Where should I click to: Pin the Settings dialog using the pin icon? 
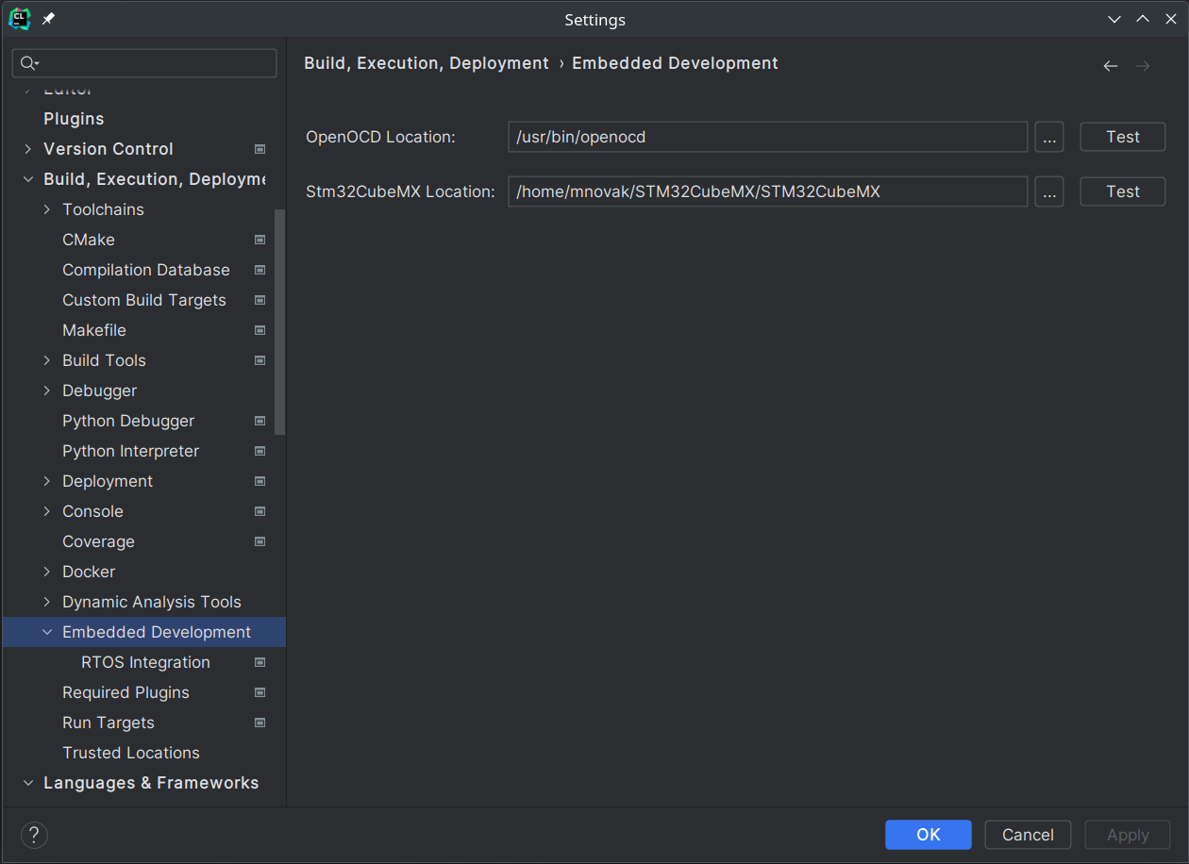[x=50, y=19]
